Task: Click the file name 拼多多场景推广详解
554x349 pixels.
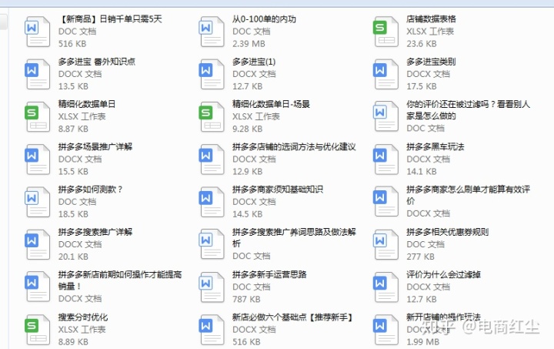Action: point(95,146)
